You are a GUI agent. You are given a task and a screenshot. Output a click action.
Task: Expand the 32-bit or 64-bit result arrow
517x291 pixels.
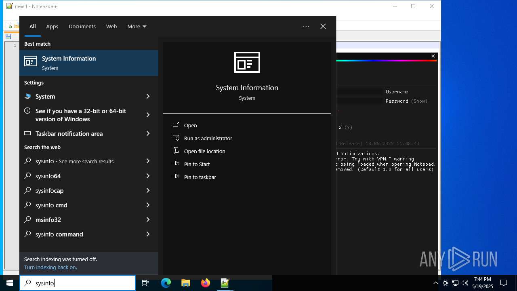coord(148,115)
